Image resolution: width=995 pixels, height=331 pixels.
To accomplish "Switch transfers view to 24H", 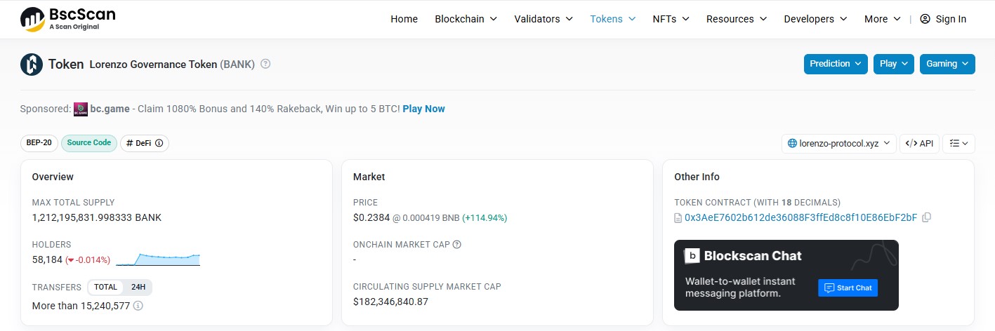I will point(138,288).
